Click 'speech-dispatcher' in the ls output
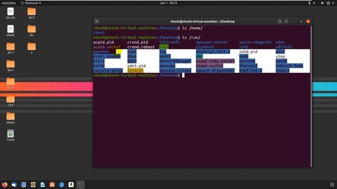Screen dimensions: 337x189 click(x=215, y=70)
